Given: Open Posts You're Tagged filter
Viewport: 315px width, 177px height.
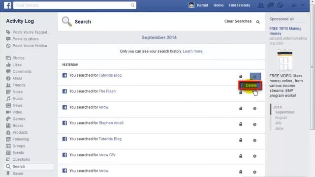Looking at the screenshot, I should (28, 32).
